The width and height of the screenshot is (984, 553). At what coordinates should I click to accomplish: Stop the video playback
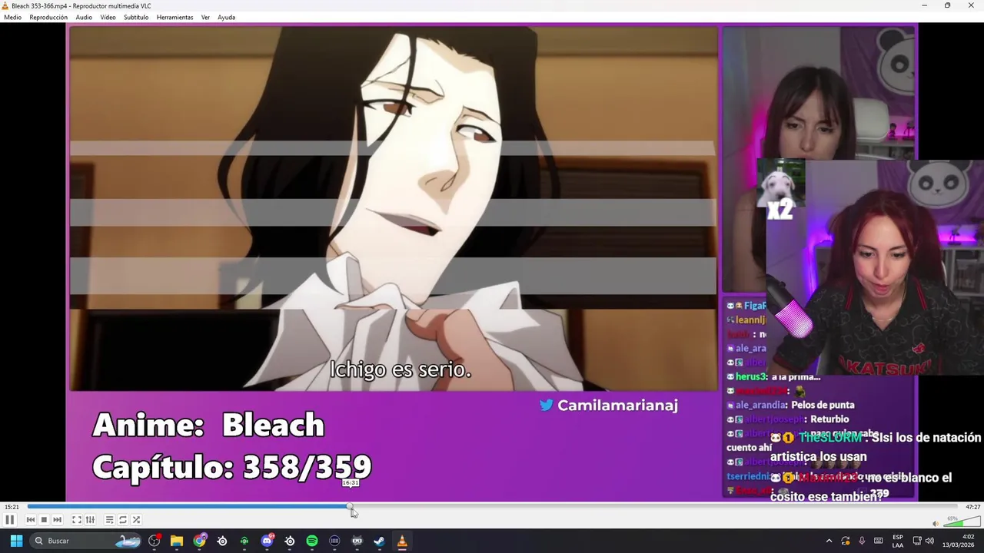point(44,520)
